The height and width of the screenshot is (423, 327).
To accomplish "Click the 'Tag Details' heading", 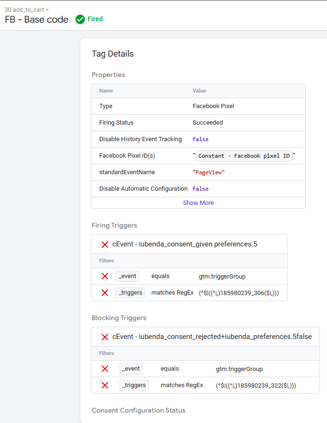I will point(112,54).
